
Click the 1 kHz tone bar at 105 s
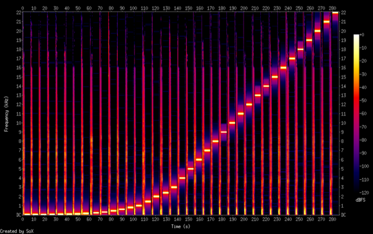[x=139, y=206]
